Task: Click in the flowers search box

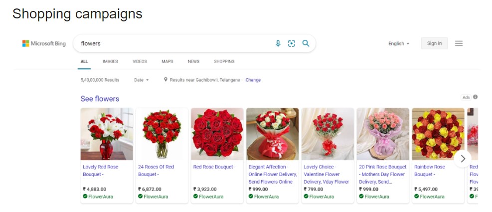Action: click(174, 43)
